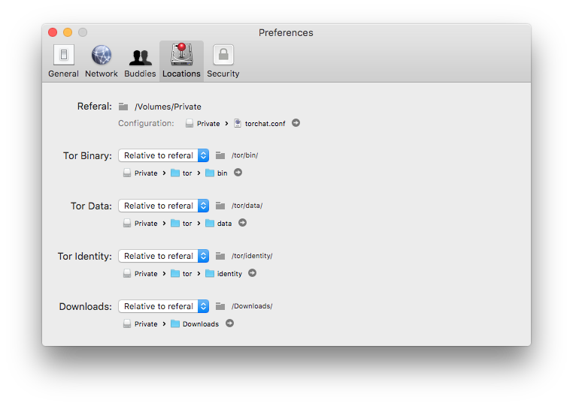Open the General preferences tab
Image resolution: width=573 pixels, height=406 pixels.
[63, 61]
